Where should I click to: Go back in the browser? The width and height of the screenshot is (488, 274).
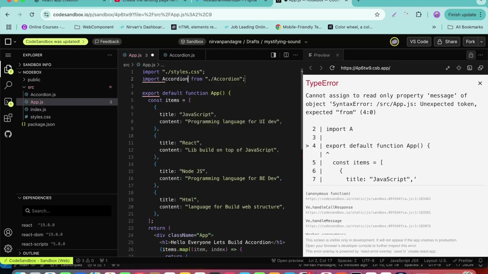tap(7, 14)
